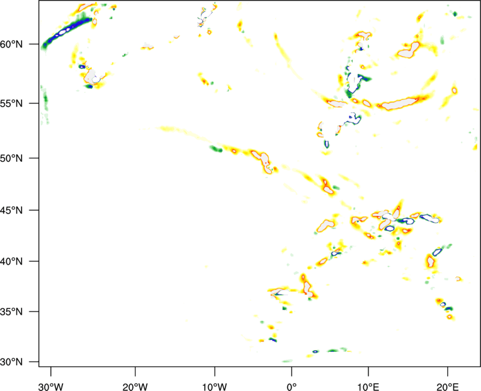481x391 pixels.
Task: Click the 30°N latitude label
Action: [11, 362]
